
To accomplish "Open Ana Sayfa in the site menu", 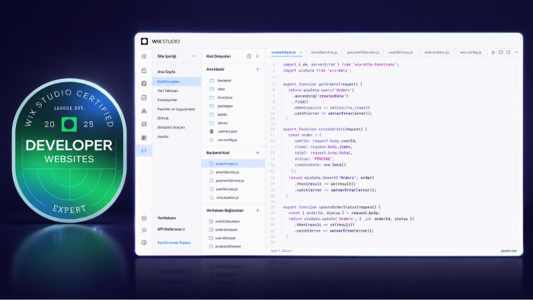I will [x=166, y=72].
